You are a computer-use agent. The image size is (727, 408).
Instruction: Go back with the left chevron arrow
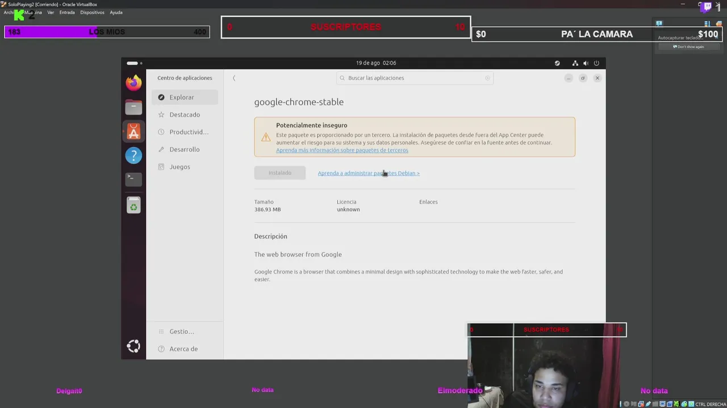(x=234, y=78)
